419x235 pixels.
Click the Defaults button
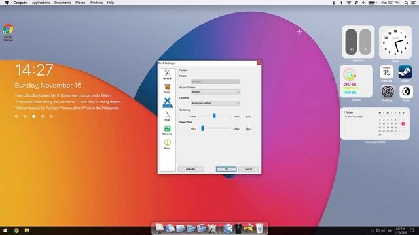(191, 169)
